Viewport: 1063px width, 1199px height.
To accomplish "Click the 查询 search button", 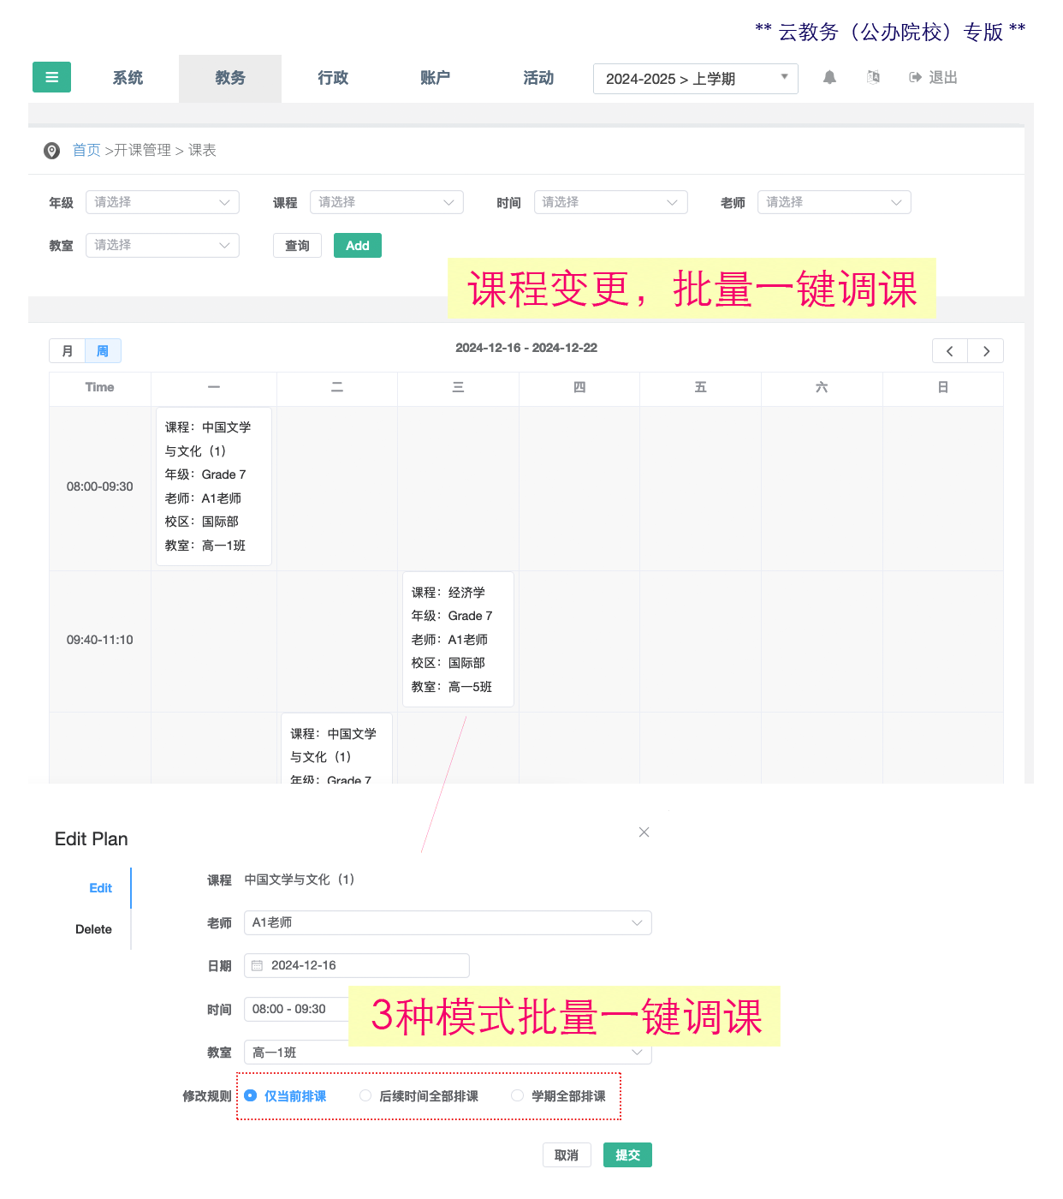I will click(297, 246).
